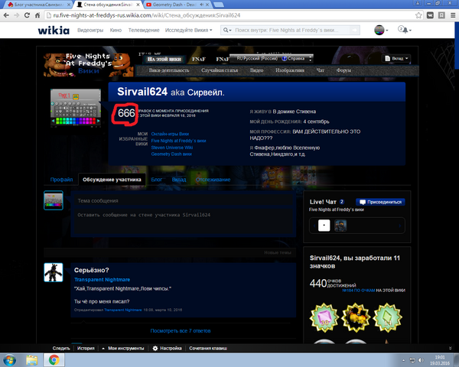Reload the page with the refresh icon

pyautogui.click(x=27, y=15)
